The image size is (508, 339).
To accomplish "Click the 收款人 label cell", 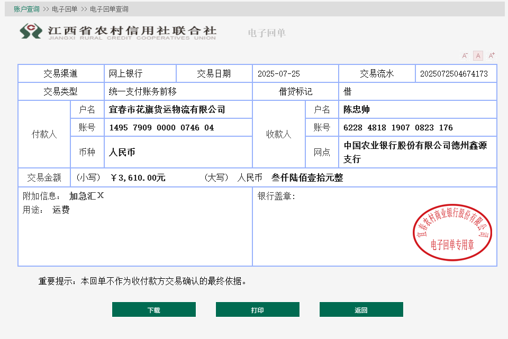I will point(279,134).
